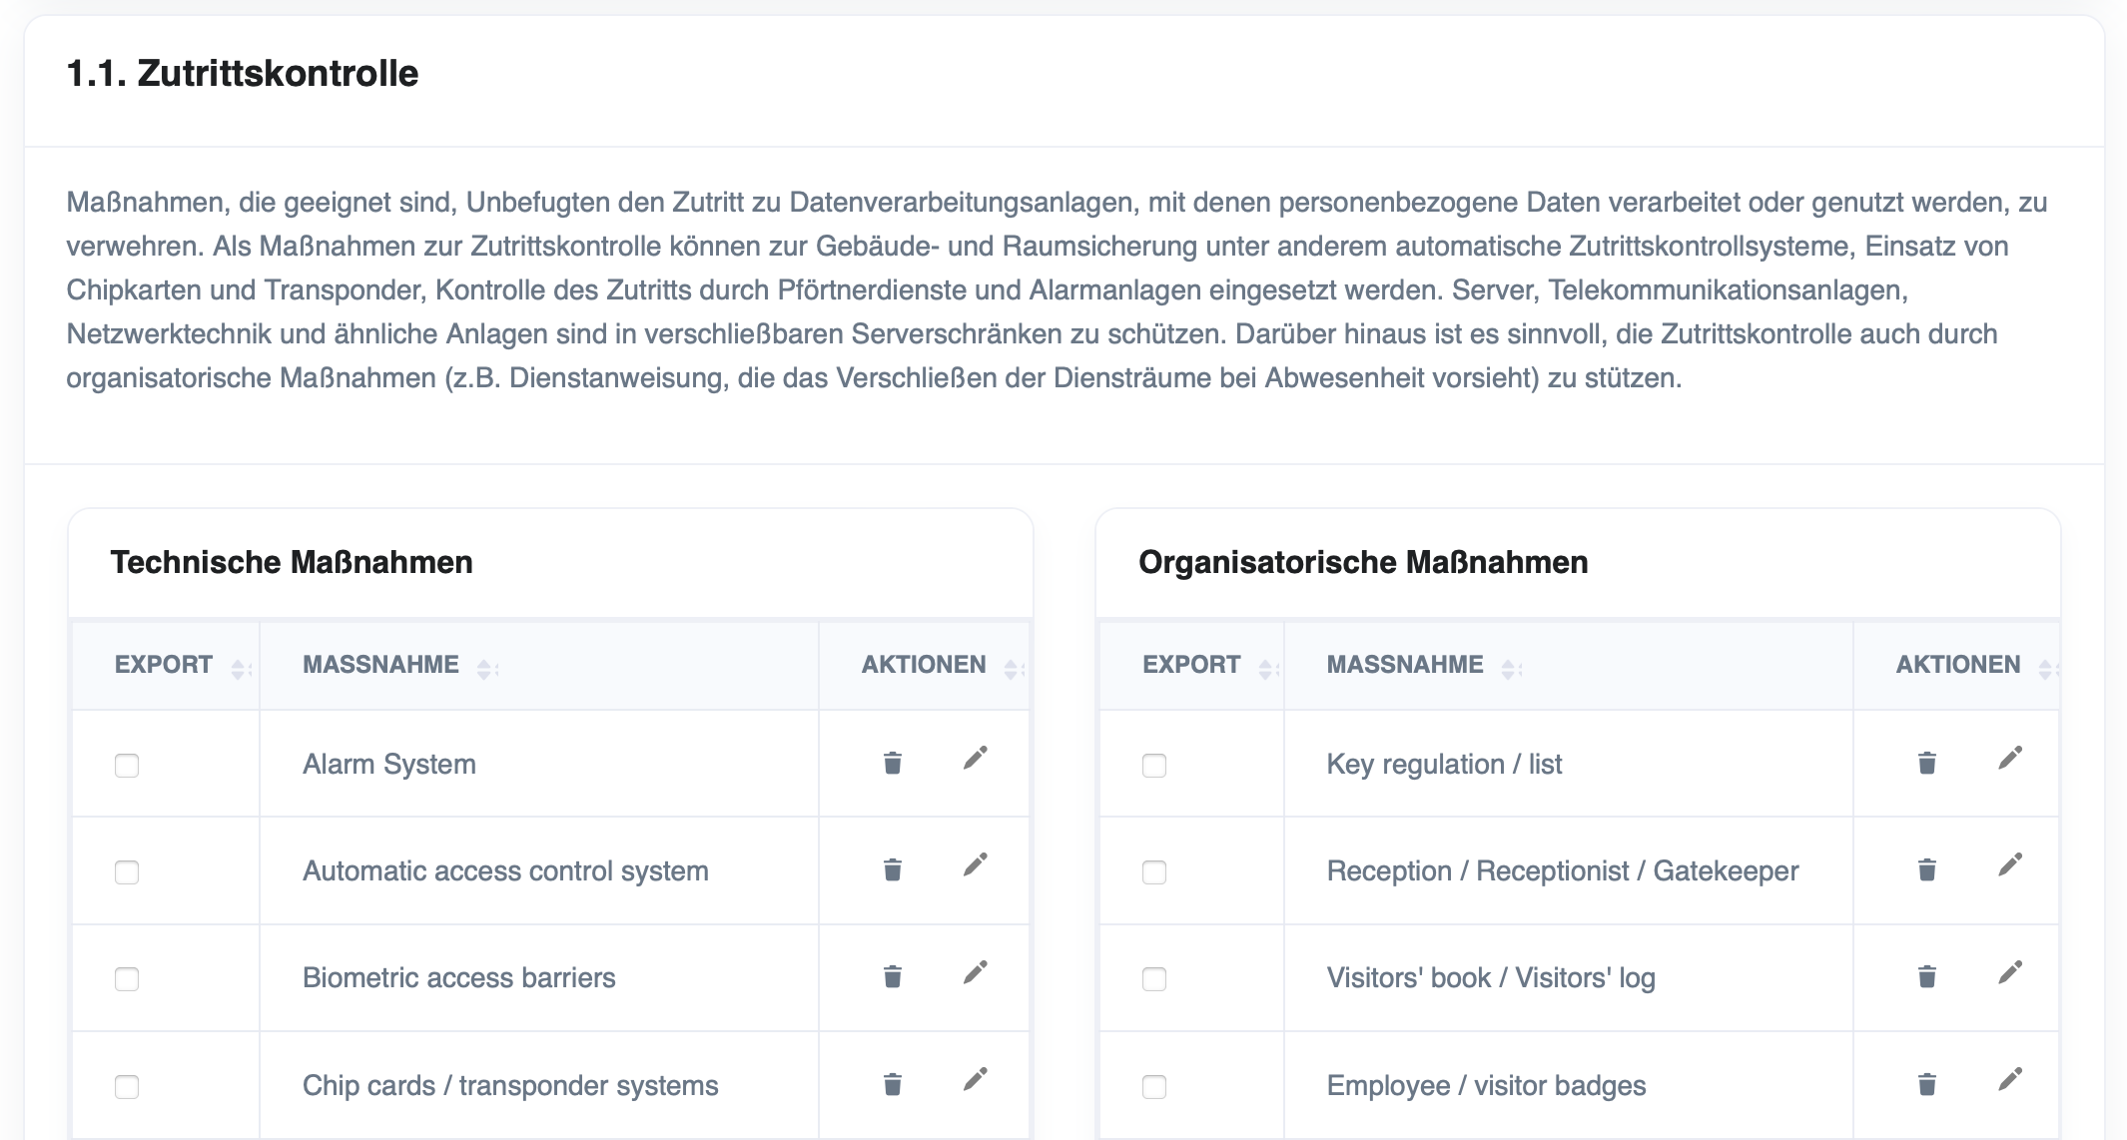Viewport: 2127px width, 1140px height.
Task: Click Employee / visitor badges text
Action: pos(1486,1086)
